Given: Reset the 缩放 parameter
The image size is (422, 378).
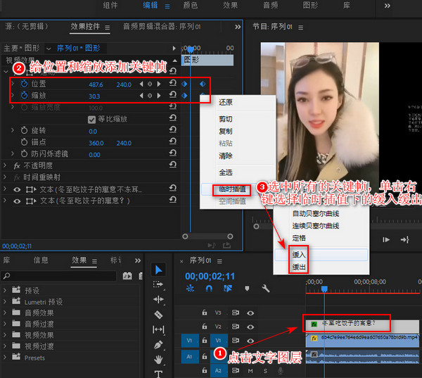Looking at the screenshot, I should [173, 95].
